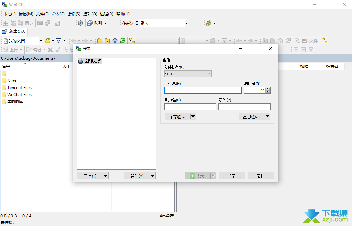Screen dimensions: 352x226
Task: Click the password input field
Action: pos(244,107)
